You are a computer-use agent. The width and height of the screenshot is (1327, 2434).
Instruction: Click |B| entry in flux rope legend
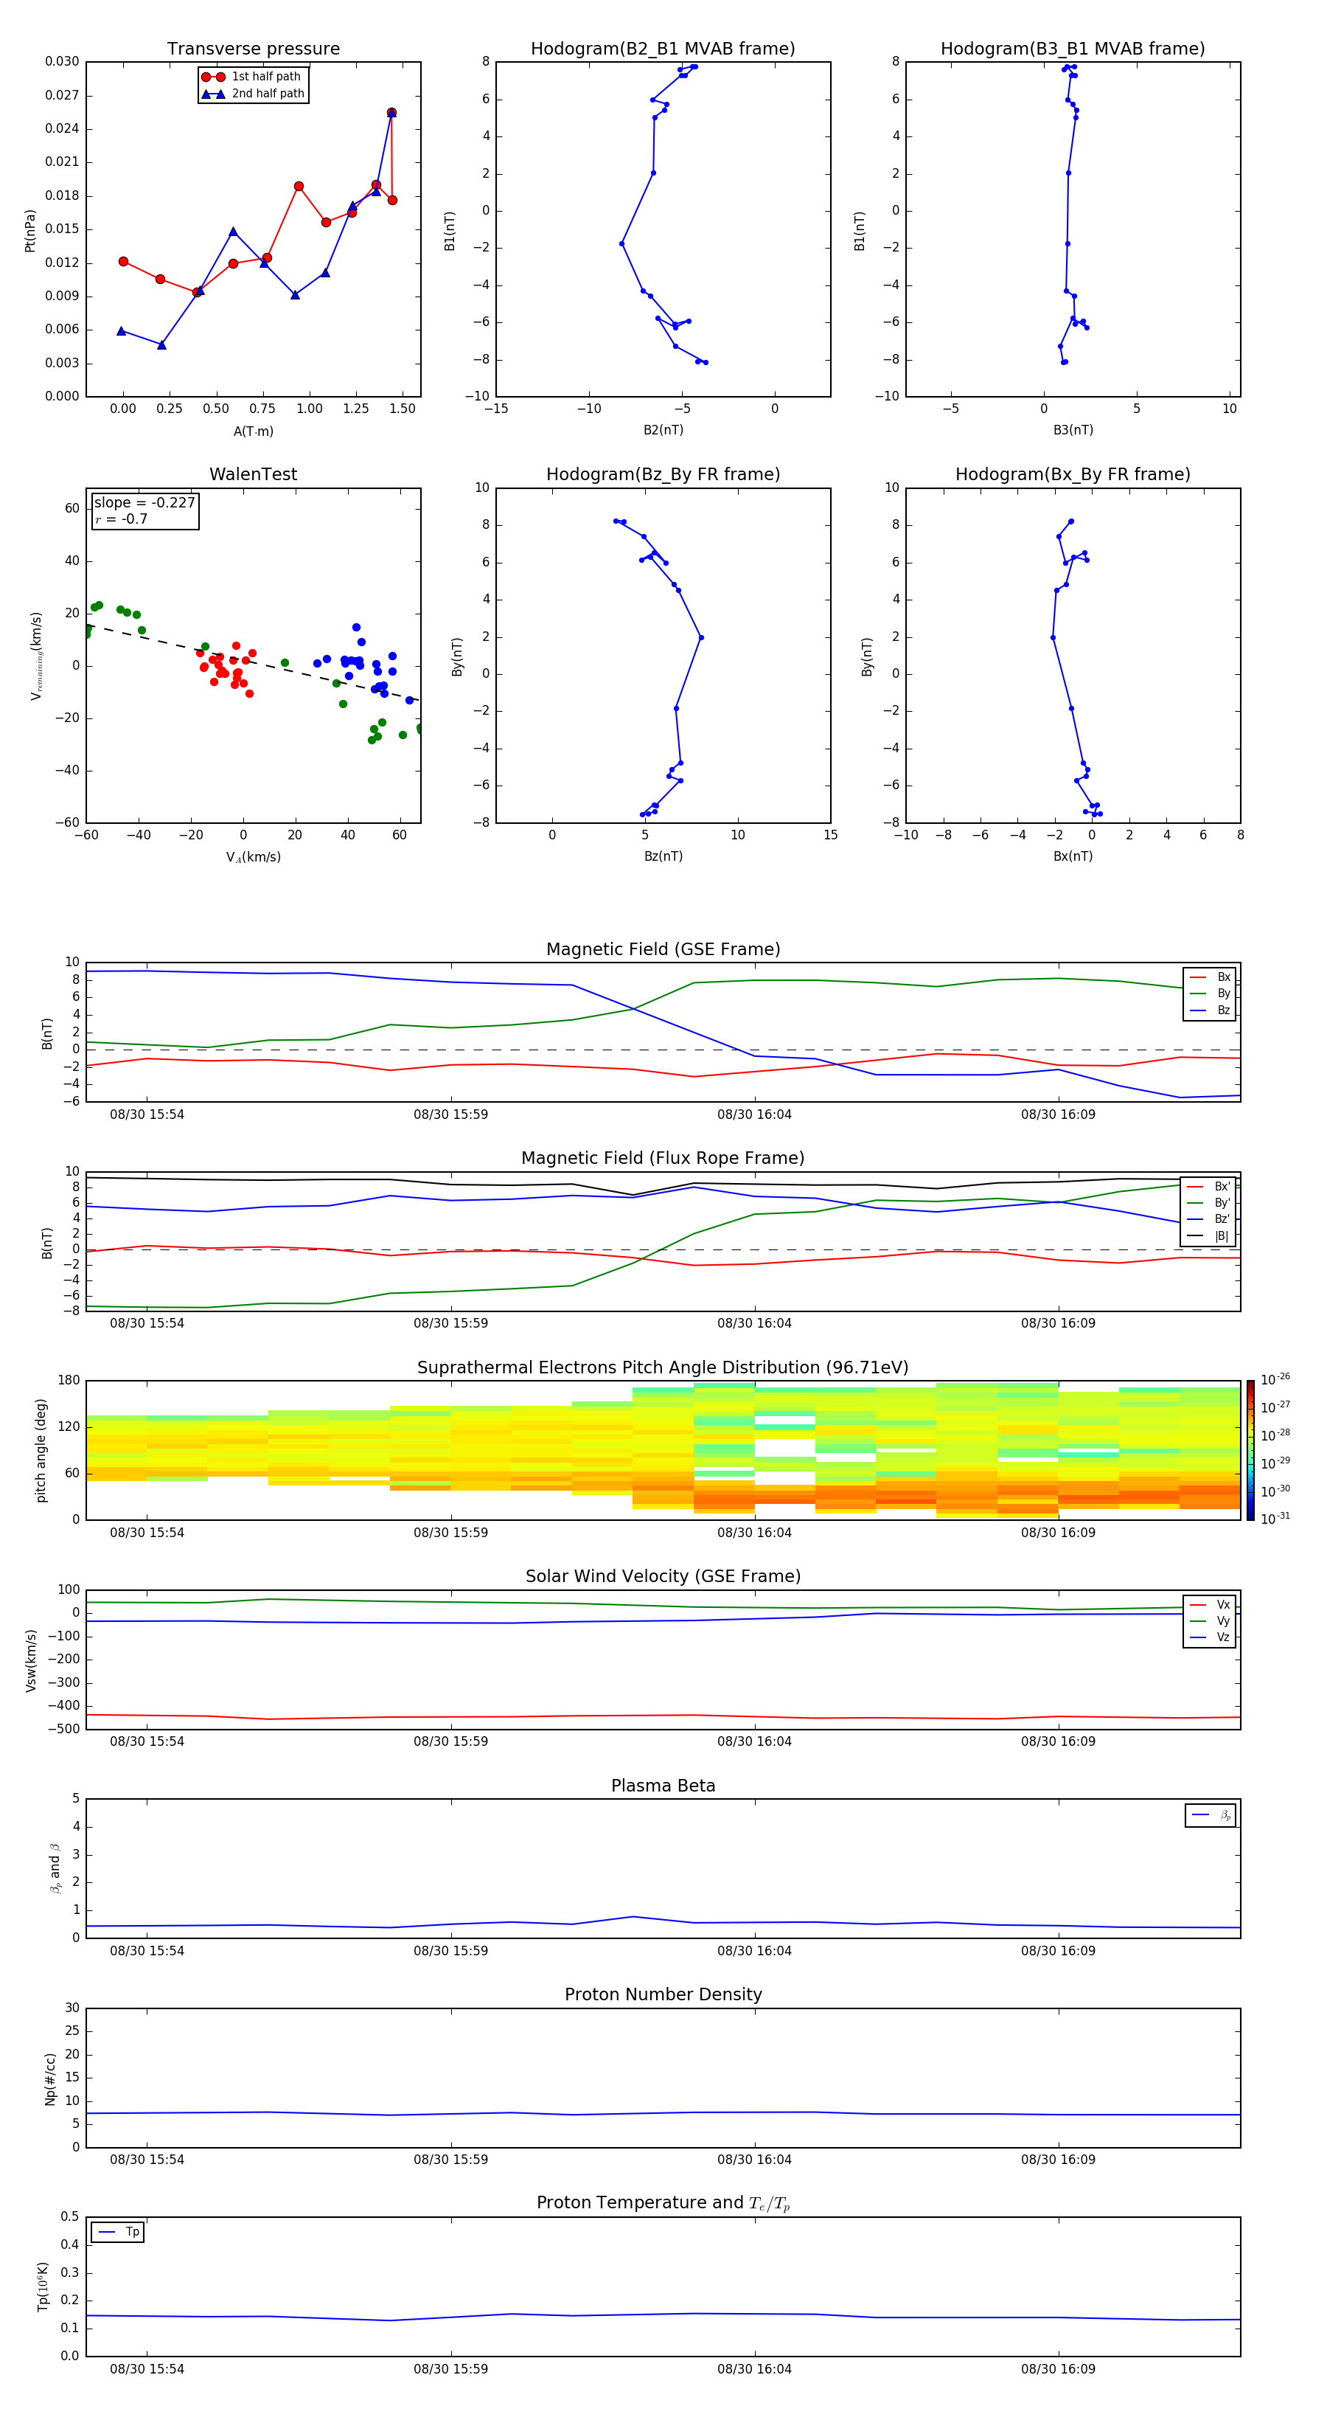[1208, 1236]
